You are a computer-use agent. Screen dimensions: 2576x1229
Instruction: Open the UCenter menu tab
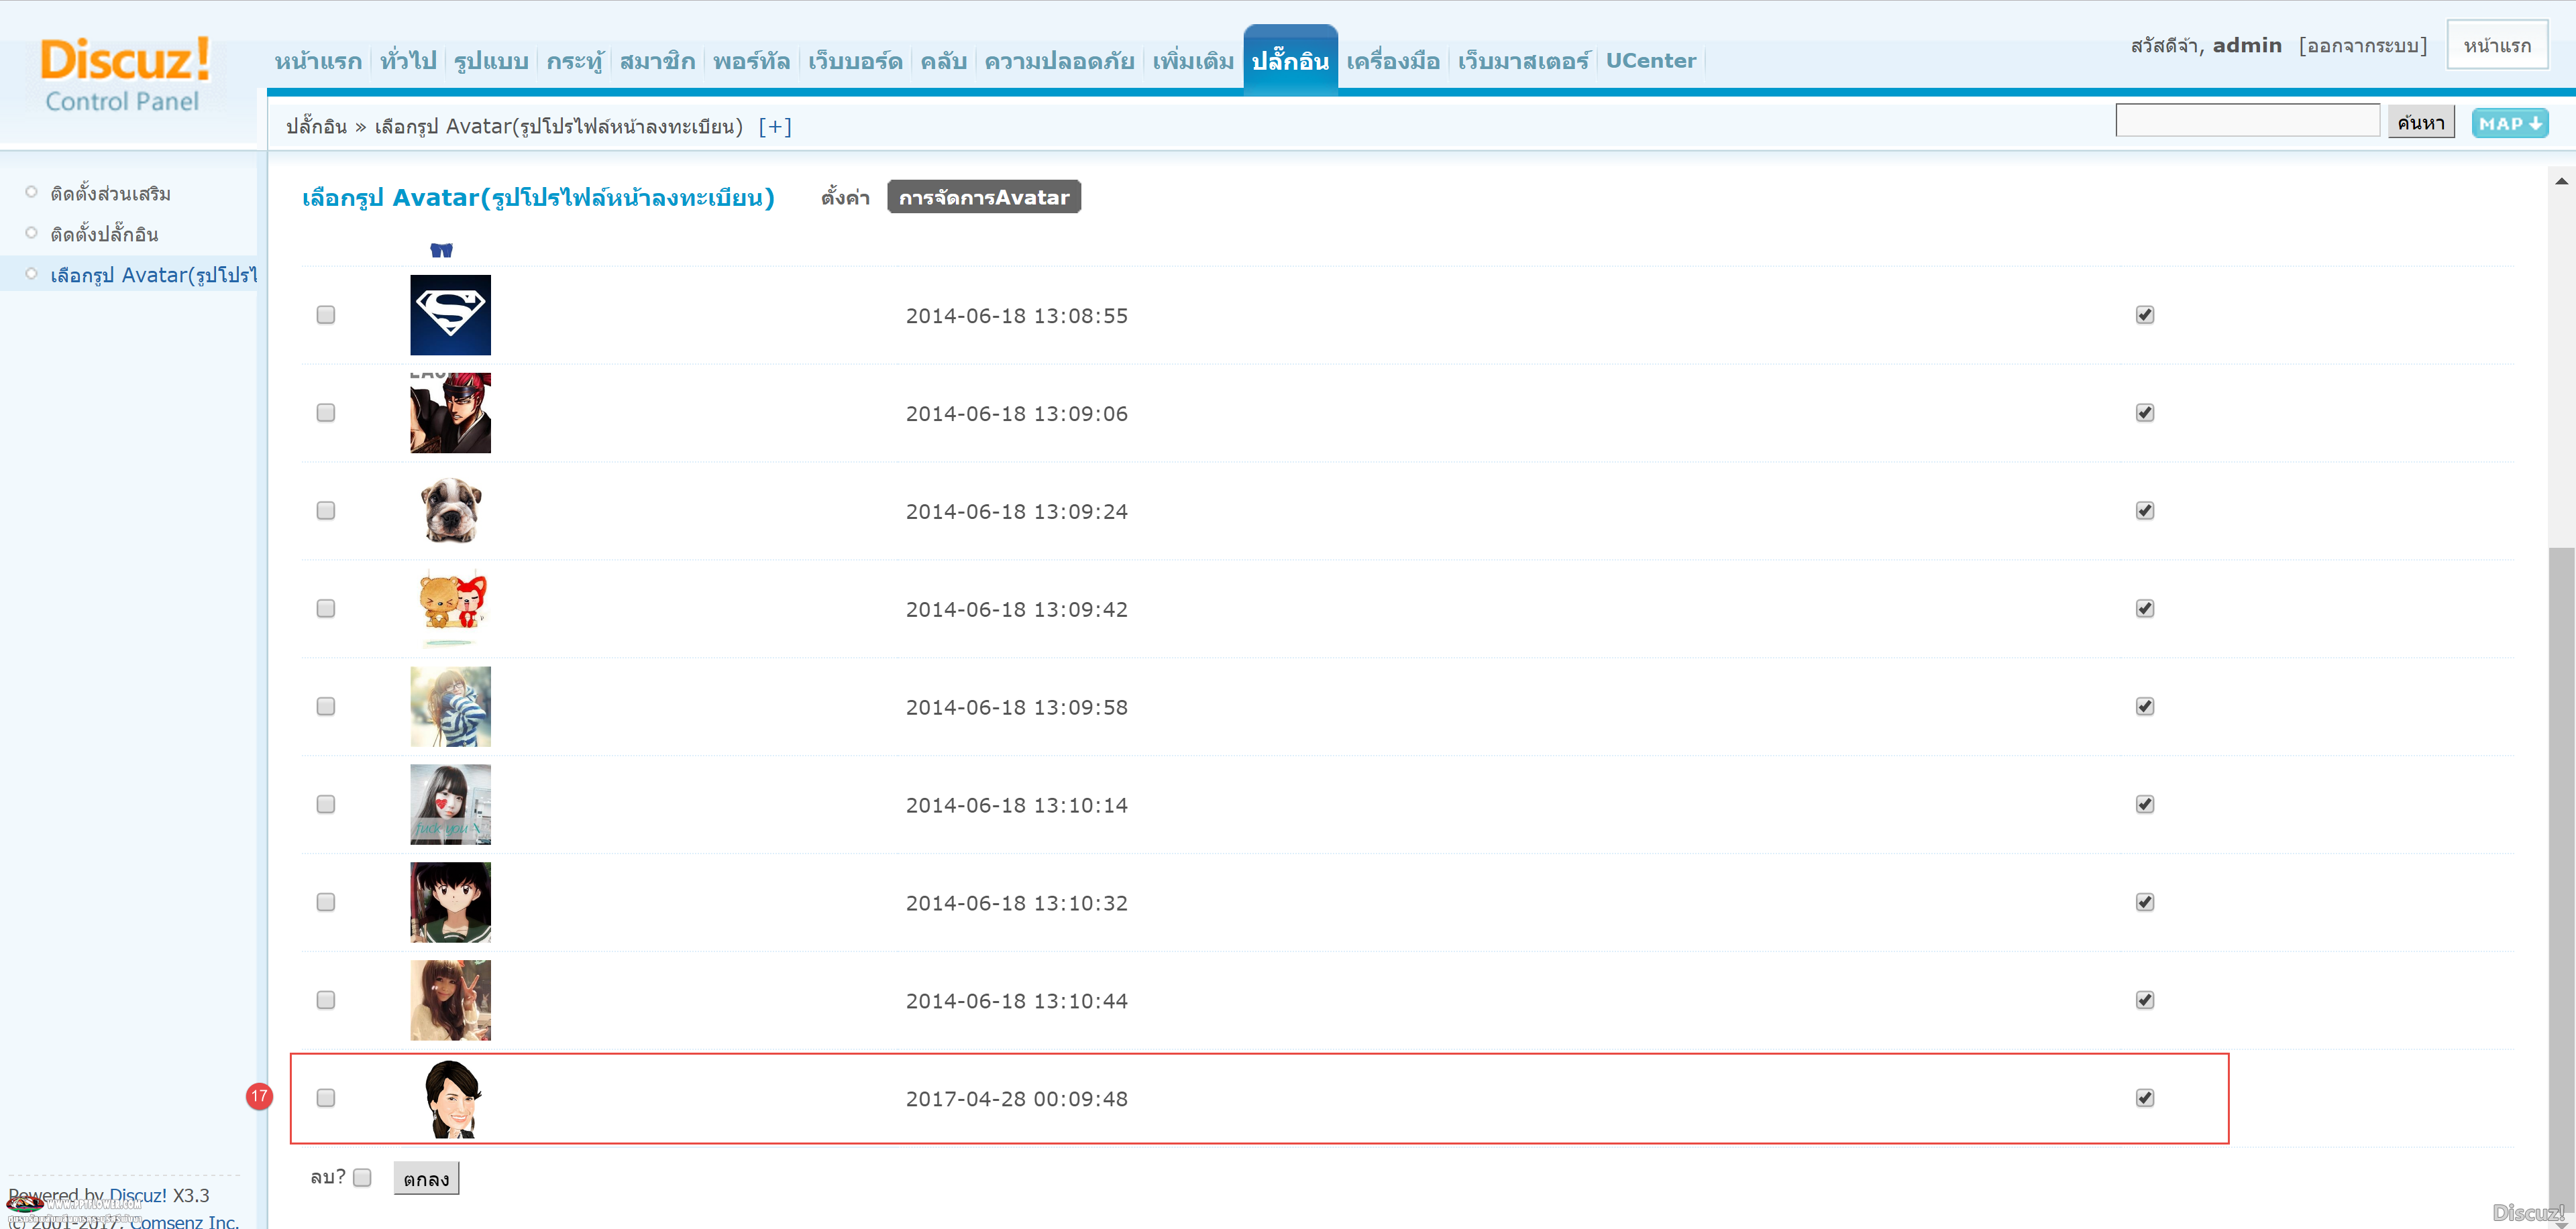point(1651,61)
